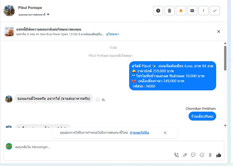Image resolution: width=233 pixels, height=166 pixels.
Task: Open the emoji picker in composer
Action: [x=202, y=155]
